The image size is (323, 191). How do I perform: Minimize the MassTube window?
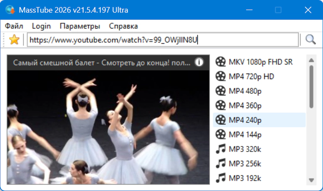[x=249, y=10]
